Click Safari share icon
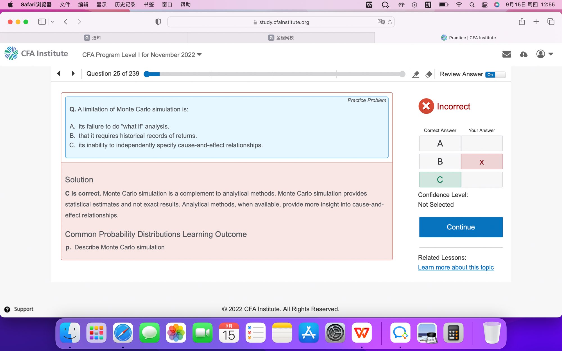The width and height of the screenshot is (562, 351). pos(522,22)
